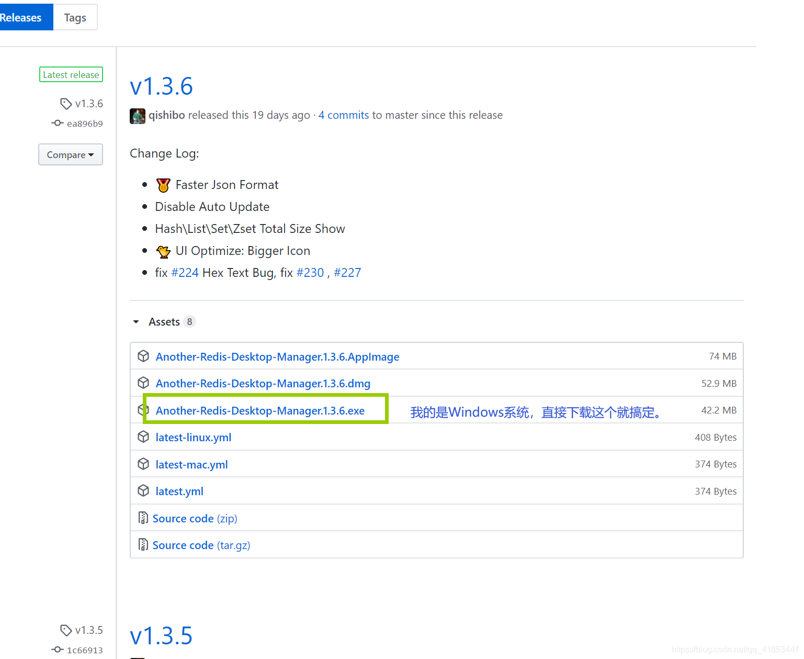
Task: Click the 52.9 MB file size text
Action: point(719,384)
